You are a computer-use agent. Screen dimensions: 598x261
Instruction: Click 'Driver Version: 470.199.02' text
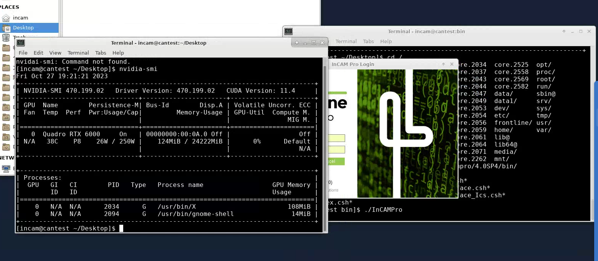pos(165,90)
